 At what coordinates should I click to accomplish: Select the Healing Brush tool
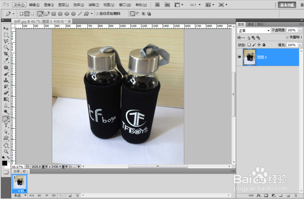(x=6, y=67)
